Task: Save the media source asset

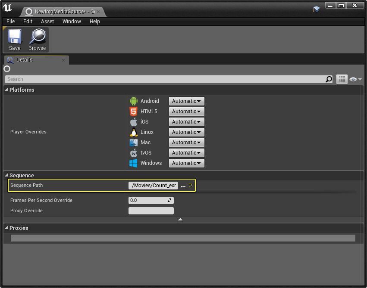Action: click(15, 40)
